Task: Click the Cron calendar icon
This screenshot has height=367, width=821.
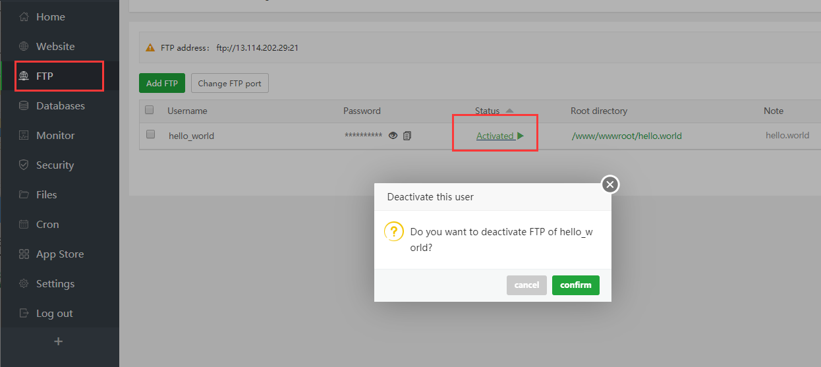Action: click(24, 225)
